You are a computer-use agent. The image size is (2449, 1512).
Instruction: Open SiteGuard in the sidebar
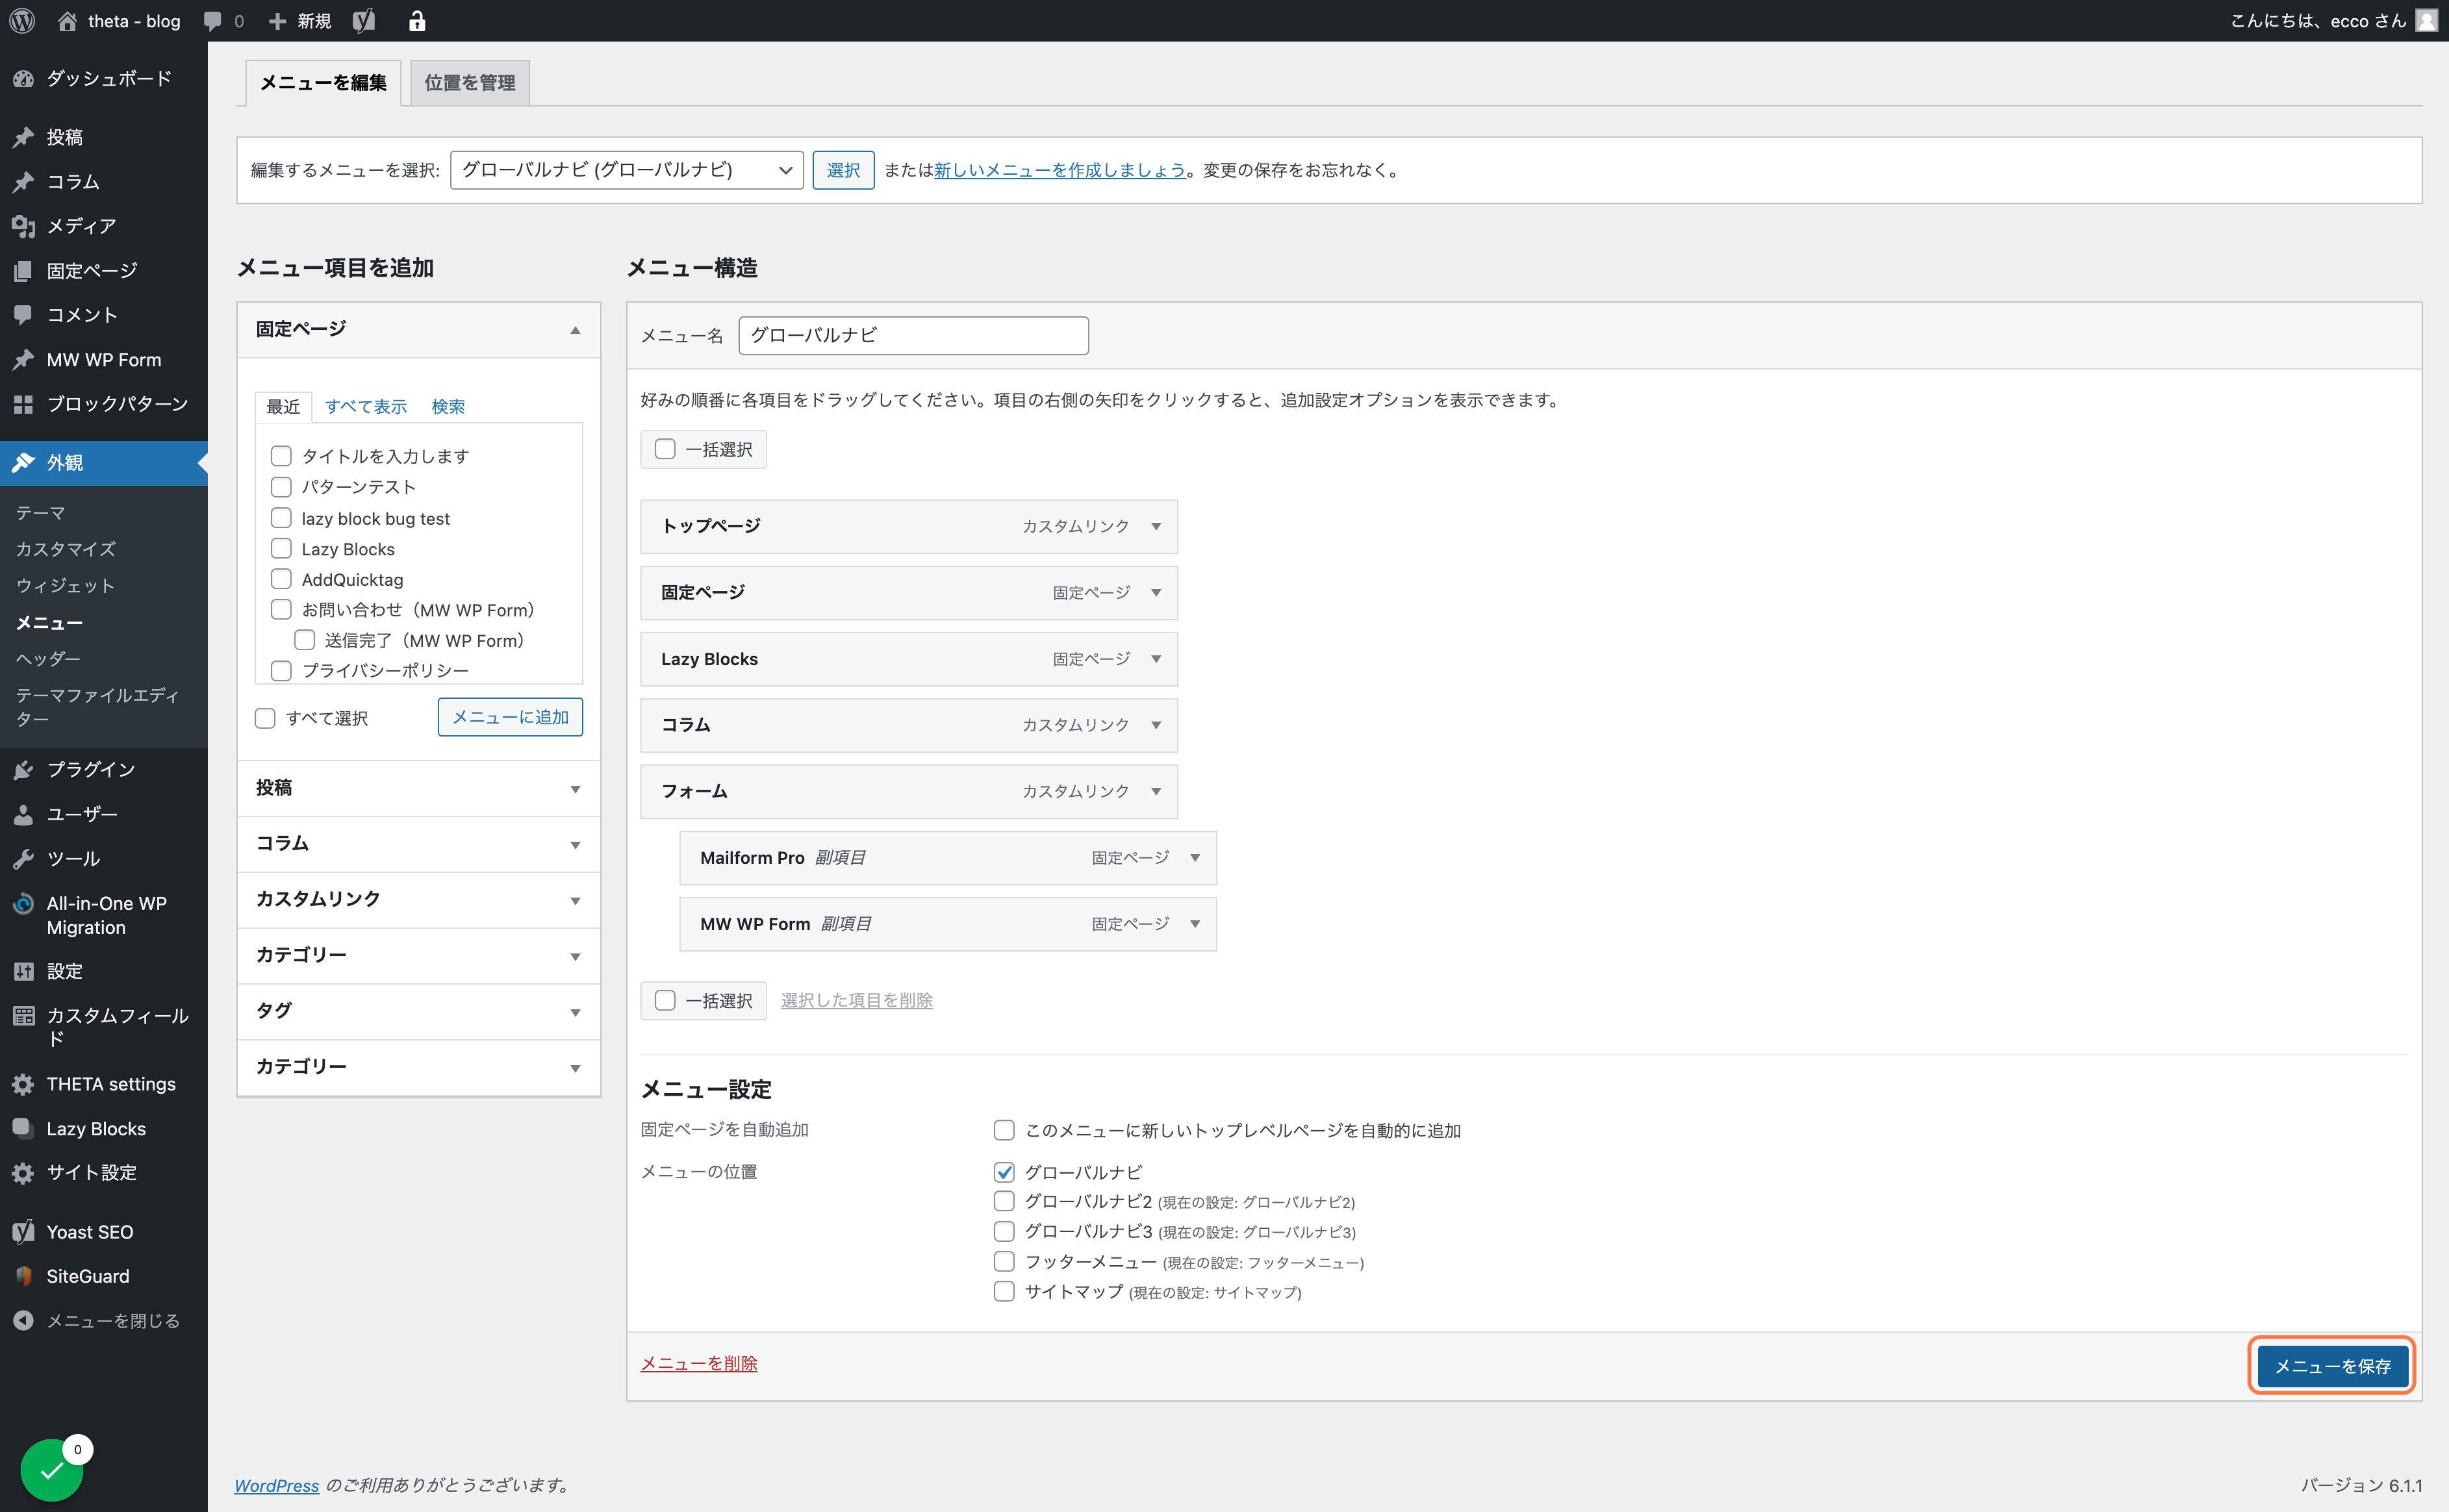pos(104,1276)
